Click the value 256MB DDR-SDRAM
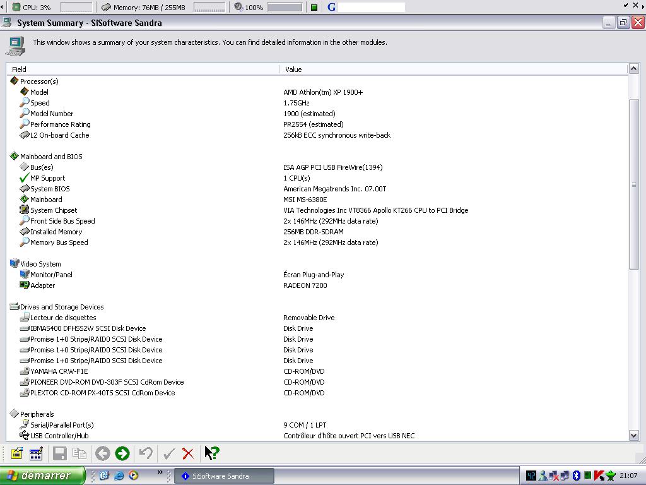The image size is (646, 485). 314,231
